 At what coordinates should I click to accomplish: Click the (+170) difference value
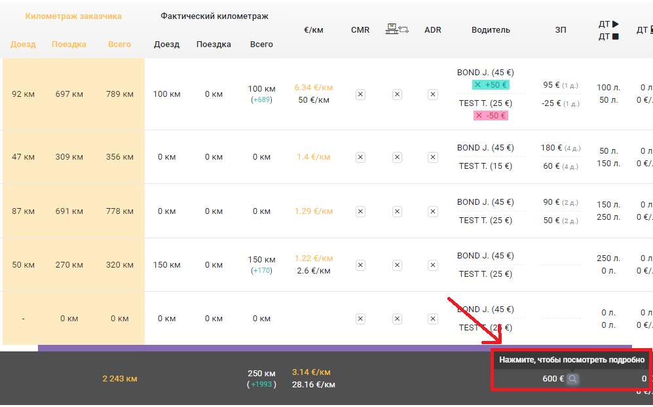261,270
